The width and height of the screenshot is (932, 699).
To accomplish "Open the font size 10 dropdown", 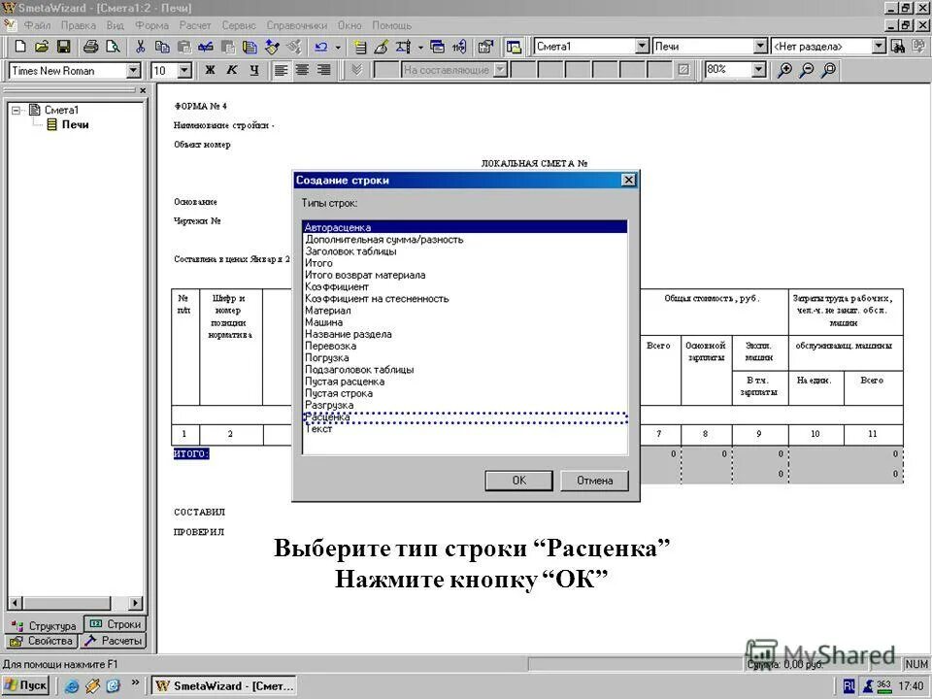I will (184, 71).
